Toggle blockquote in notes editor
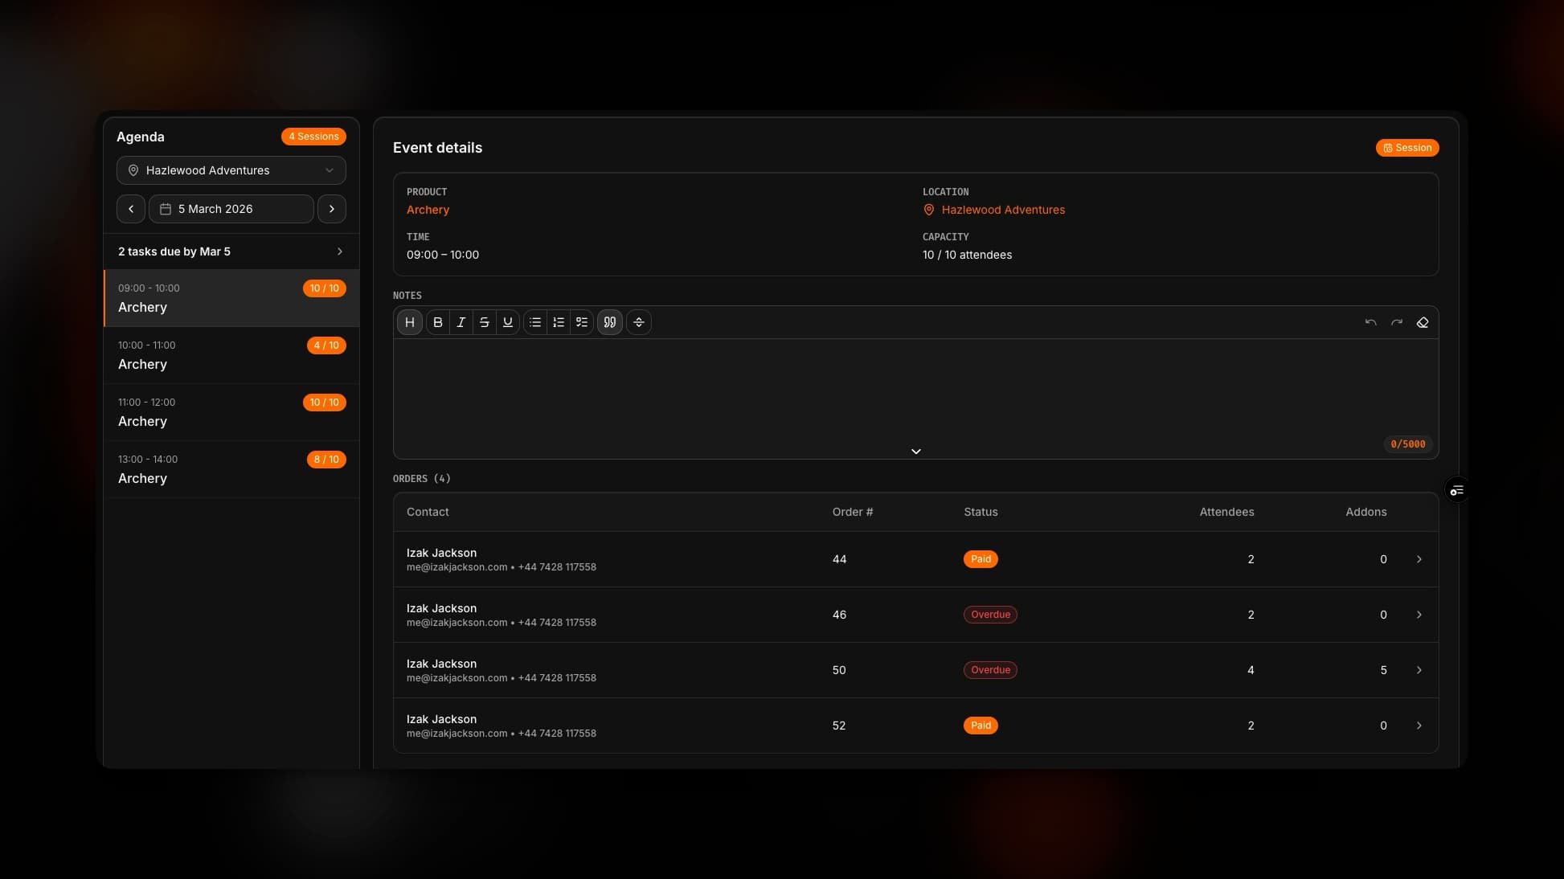This screenshot has width=1564, height=879. pyautogui.click(x=610, y=322)
